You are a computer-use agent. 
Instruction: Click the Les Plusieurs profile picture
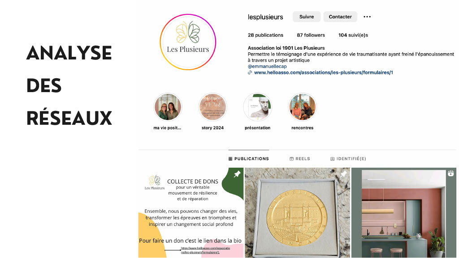coord(188,42)
